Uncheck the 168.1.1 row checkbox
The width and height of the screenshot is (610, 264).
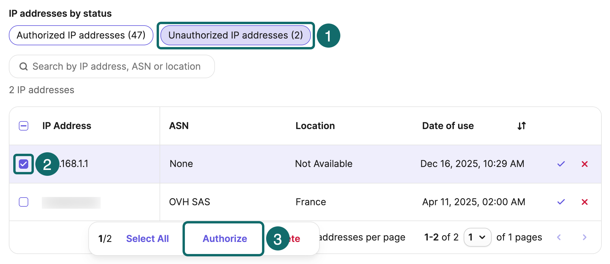[24, 164]
